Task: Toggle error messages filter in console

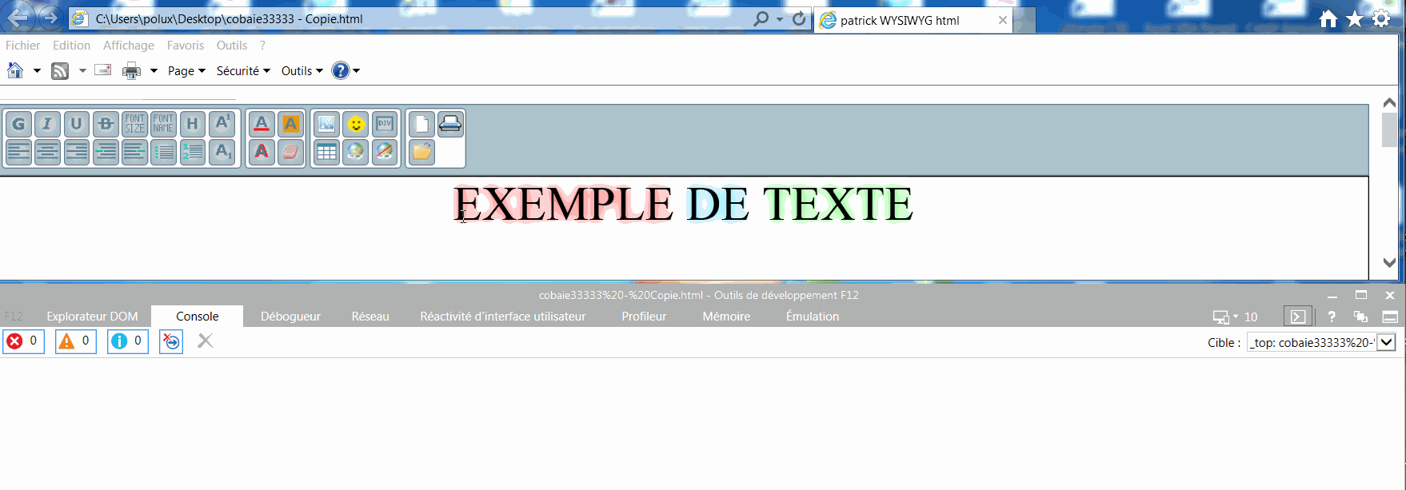Action: [23, 341]
